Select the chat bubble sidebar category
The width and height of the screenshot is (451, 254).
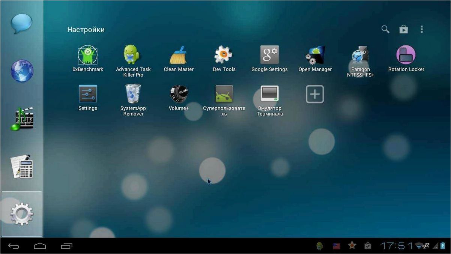click(21, 24)
